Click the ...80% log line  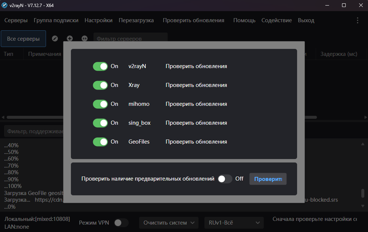[11, 172]
